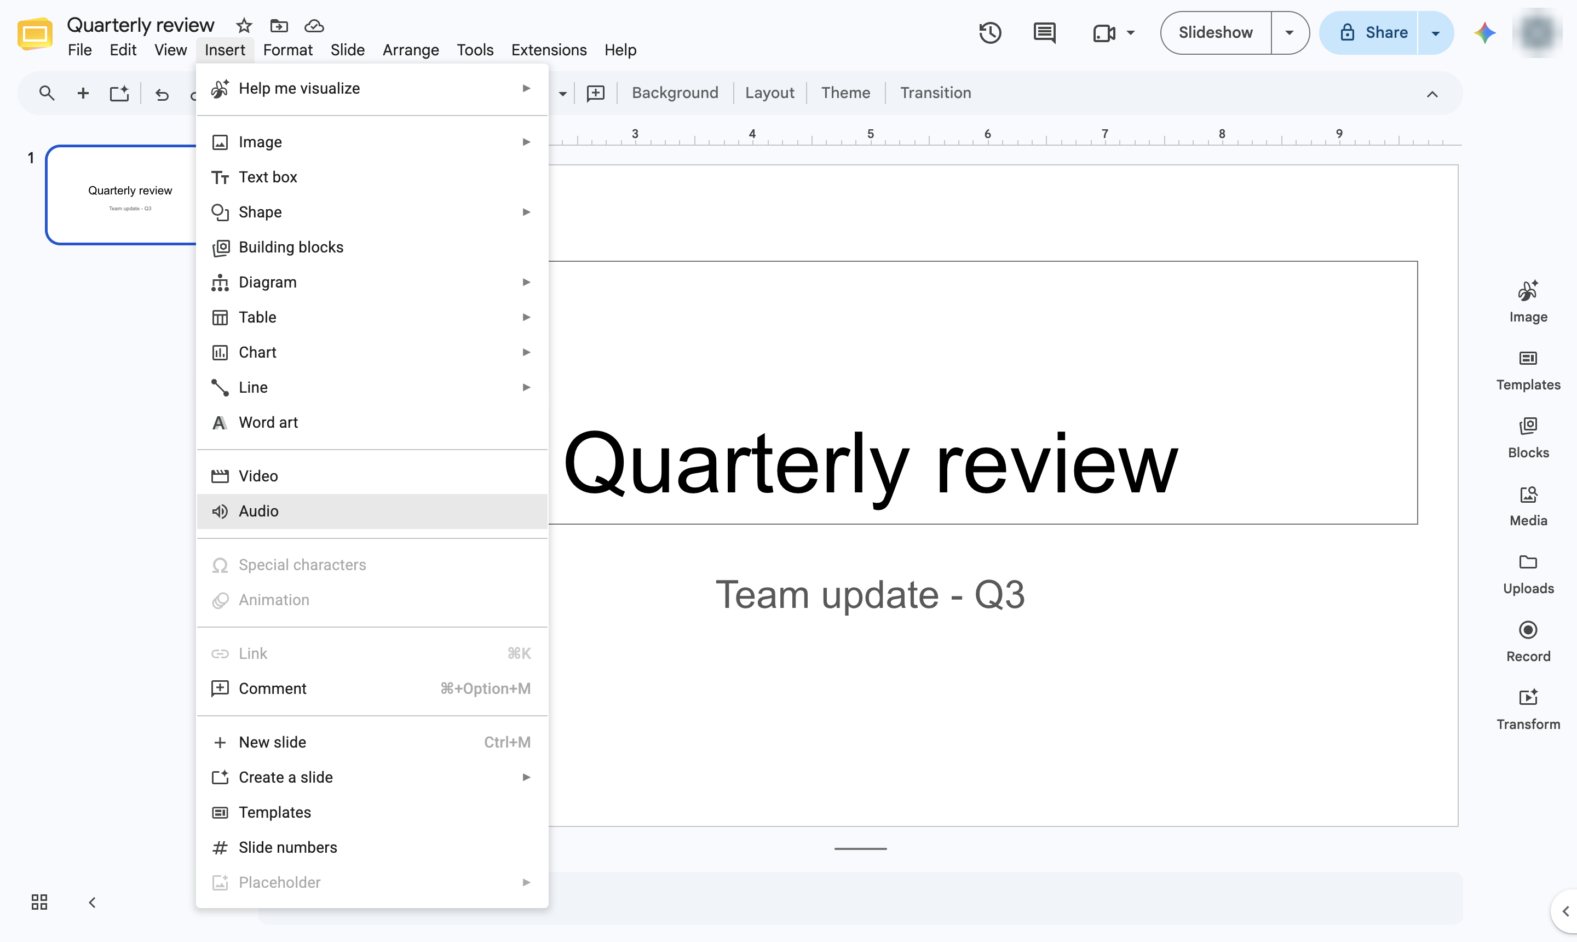Click the undo arrow in toolbar
Screen dimensions: 1577x942
162,94
